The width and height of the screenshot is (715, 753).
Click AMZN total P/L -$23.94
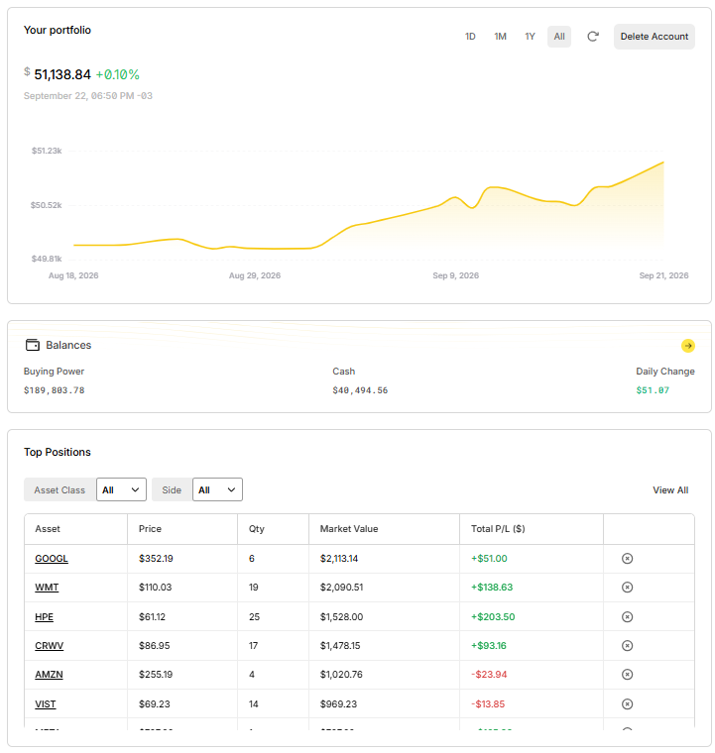coord(489,675)
